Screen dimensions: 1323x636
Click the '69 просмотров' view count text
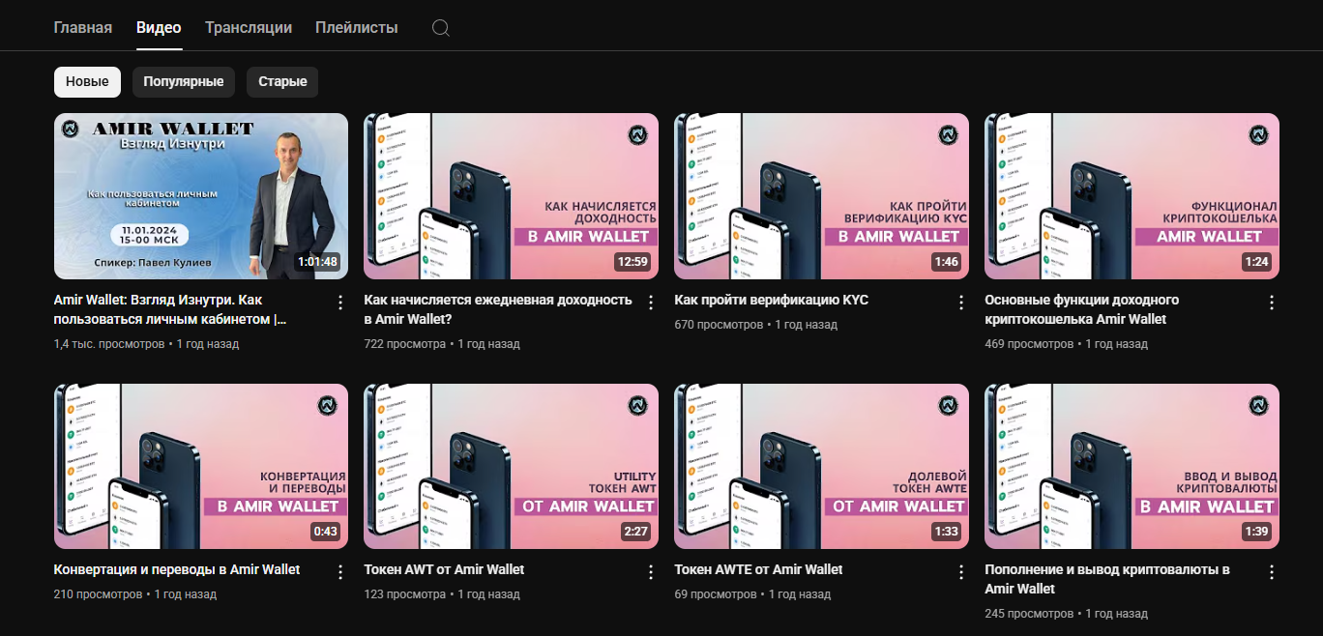click(716, 594)
